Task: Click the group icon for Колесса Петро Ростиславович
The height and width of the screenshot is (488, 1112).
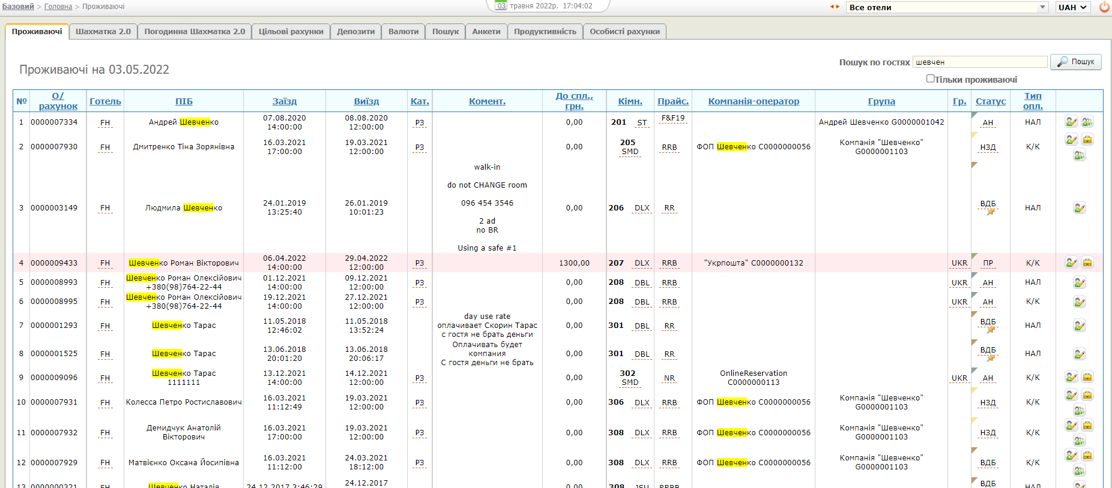Action: [x=1079, y=411]
